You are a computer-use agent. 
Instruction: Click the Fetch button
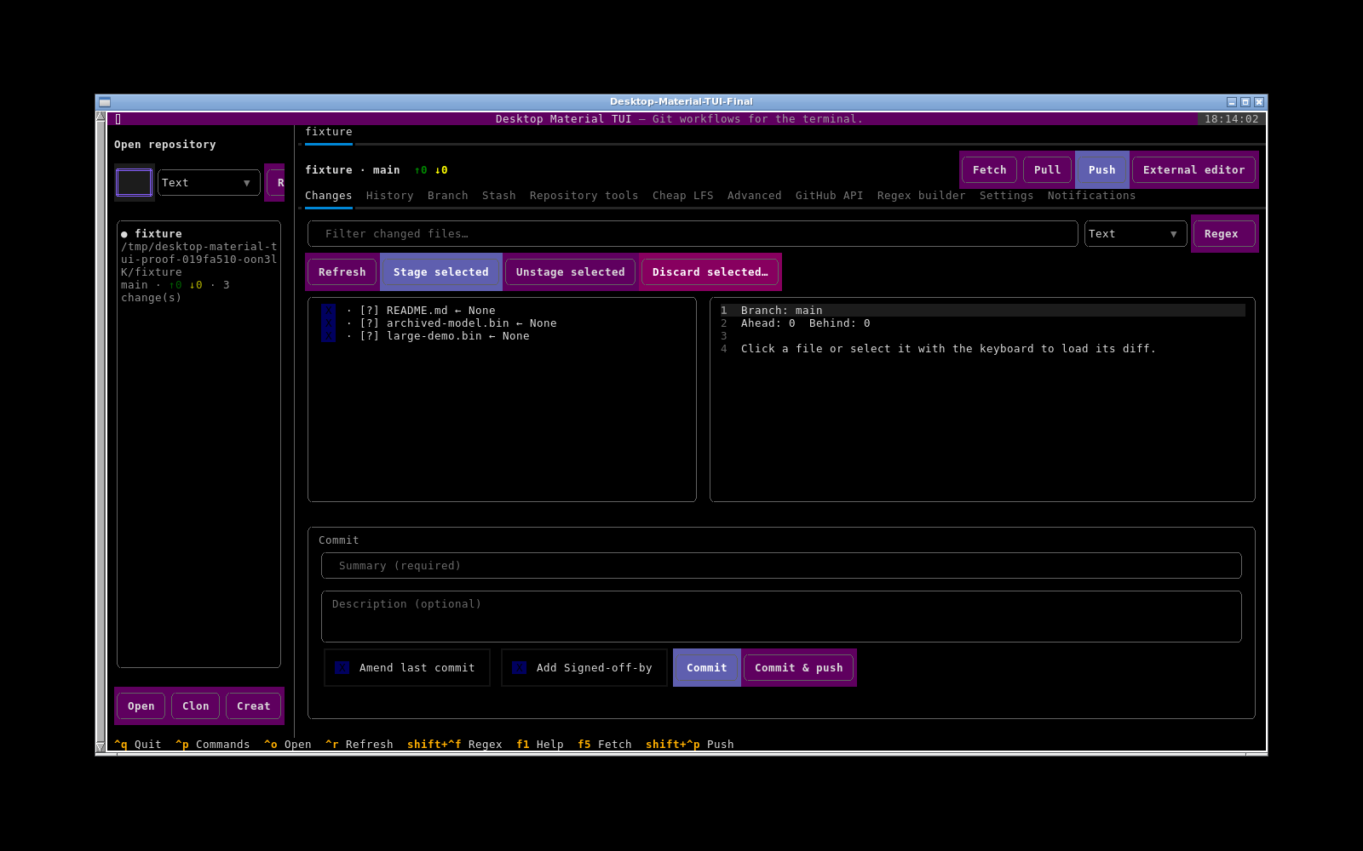[990, 170]
